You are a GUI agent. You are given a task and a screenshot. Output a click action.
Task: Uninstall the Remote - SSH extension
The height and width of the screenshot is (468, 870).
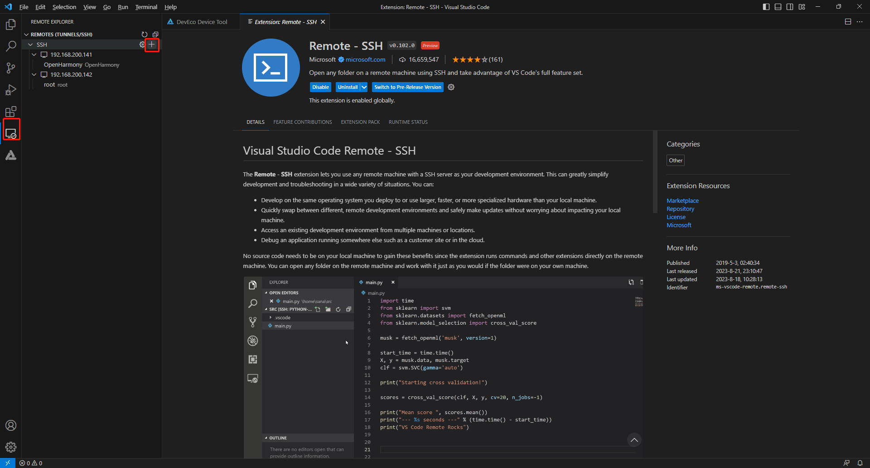(348, 87)
